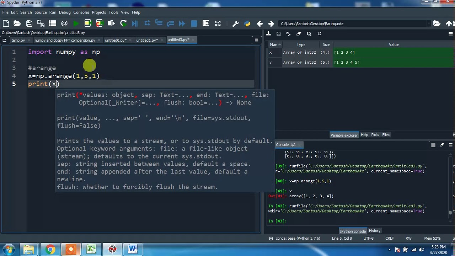Click the console vertical scrollbar

(450, 188)
